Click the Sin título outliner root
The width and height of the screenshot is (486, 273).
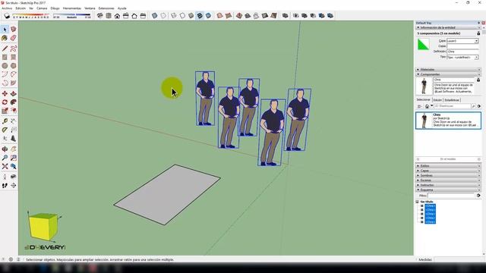[x=427, y=202]
